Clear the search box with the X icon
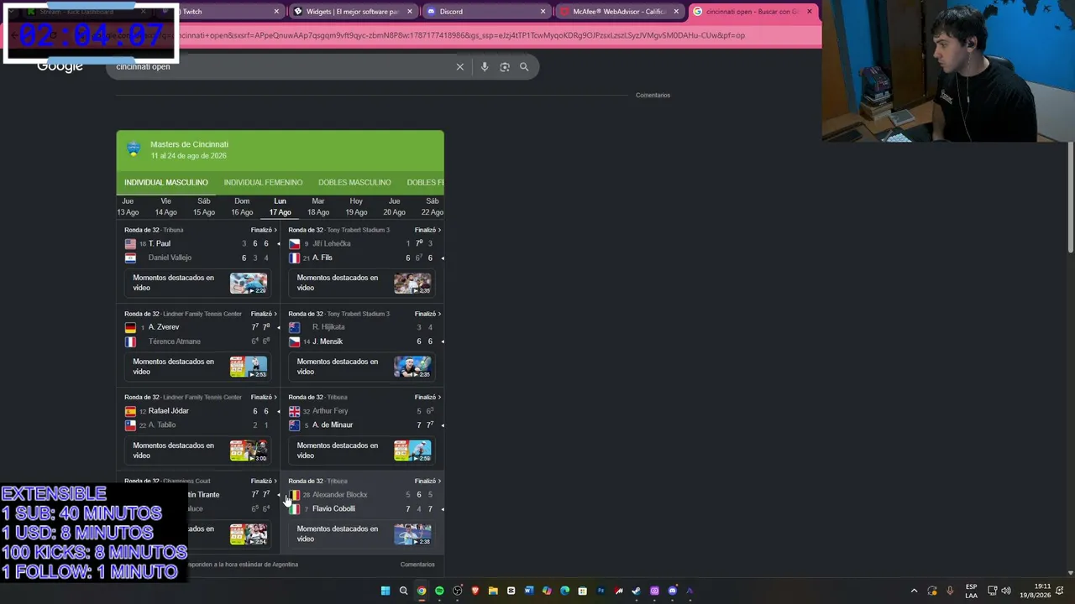The width and height of the screenshot is (1075, 604). coord(459,67)
